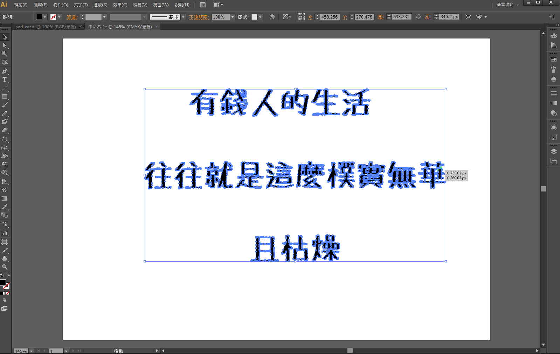Select the Blend tool
Image resolution: width=560 pixels, height=354 pixels.
point(5,215)
